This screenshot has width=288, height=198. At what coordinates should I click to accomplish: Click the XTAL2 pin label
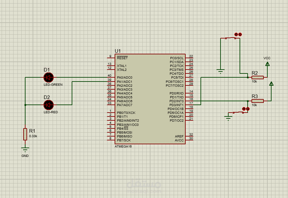click(122, 70)
